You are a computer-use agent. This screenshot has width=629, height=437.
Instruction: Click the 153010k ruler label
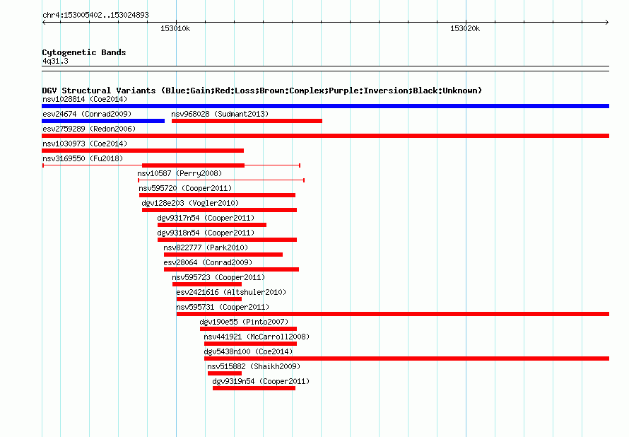(175, 28)
